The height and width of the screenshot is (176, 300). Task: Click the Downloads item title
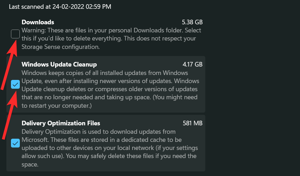point(38,22)
